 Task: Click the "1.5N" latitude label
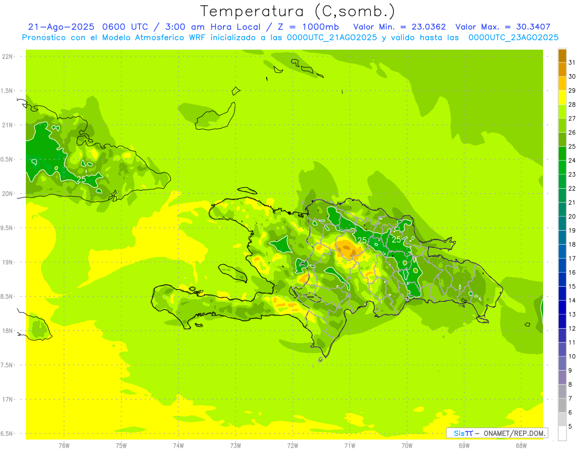click(7, 91)
